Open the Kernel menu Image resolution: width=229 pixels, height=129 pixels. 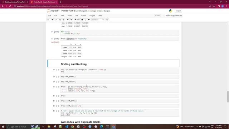point(83,15)
